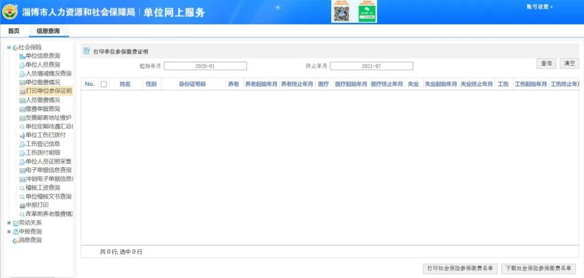Click the edit icon beside 打印单位参保缴费证明 title
Image resolution: width=584 pixels, height=278 pixels.
87,51
